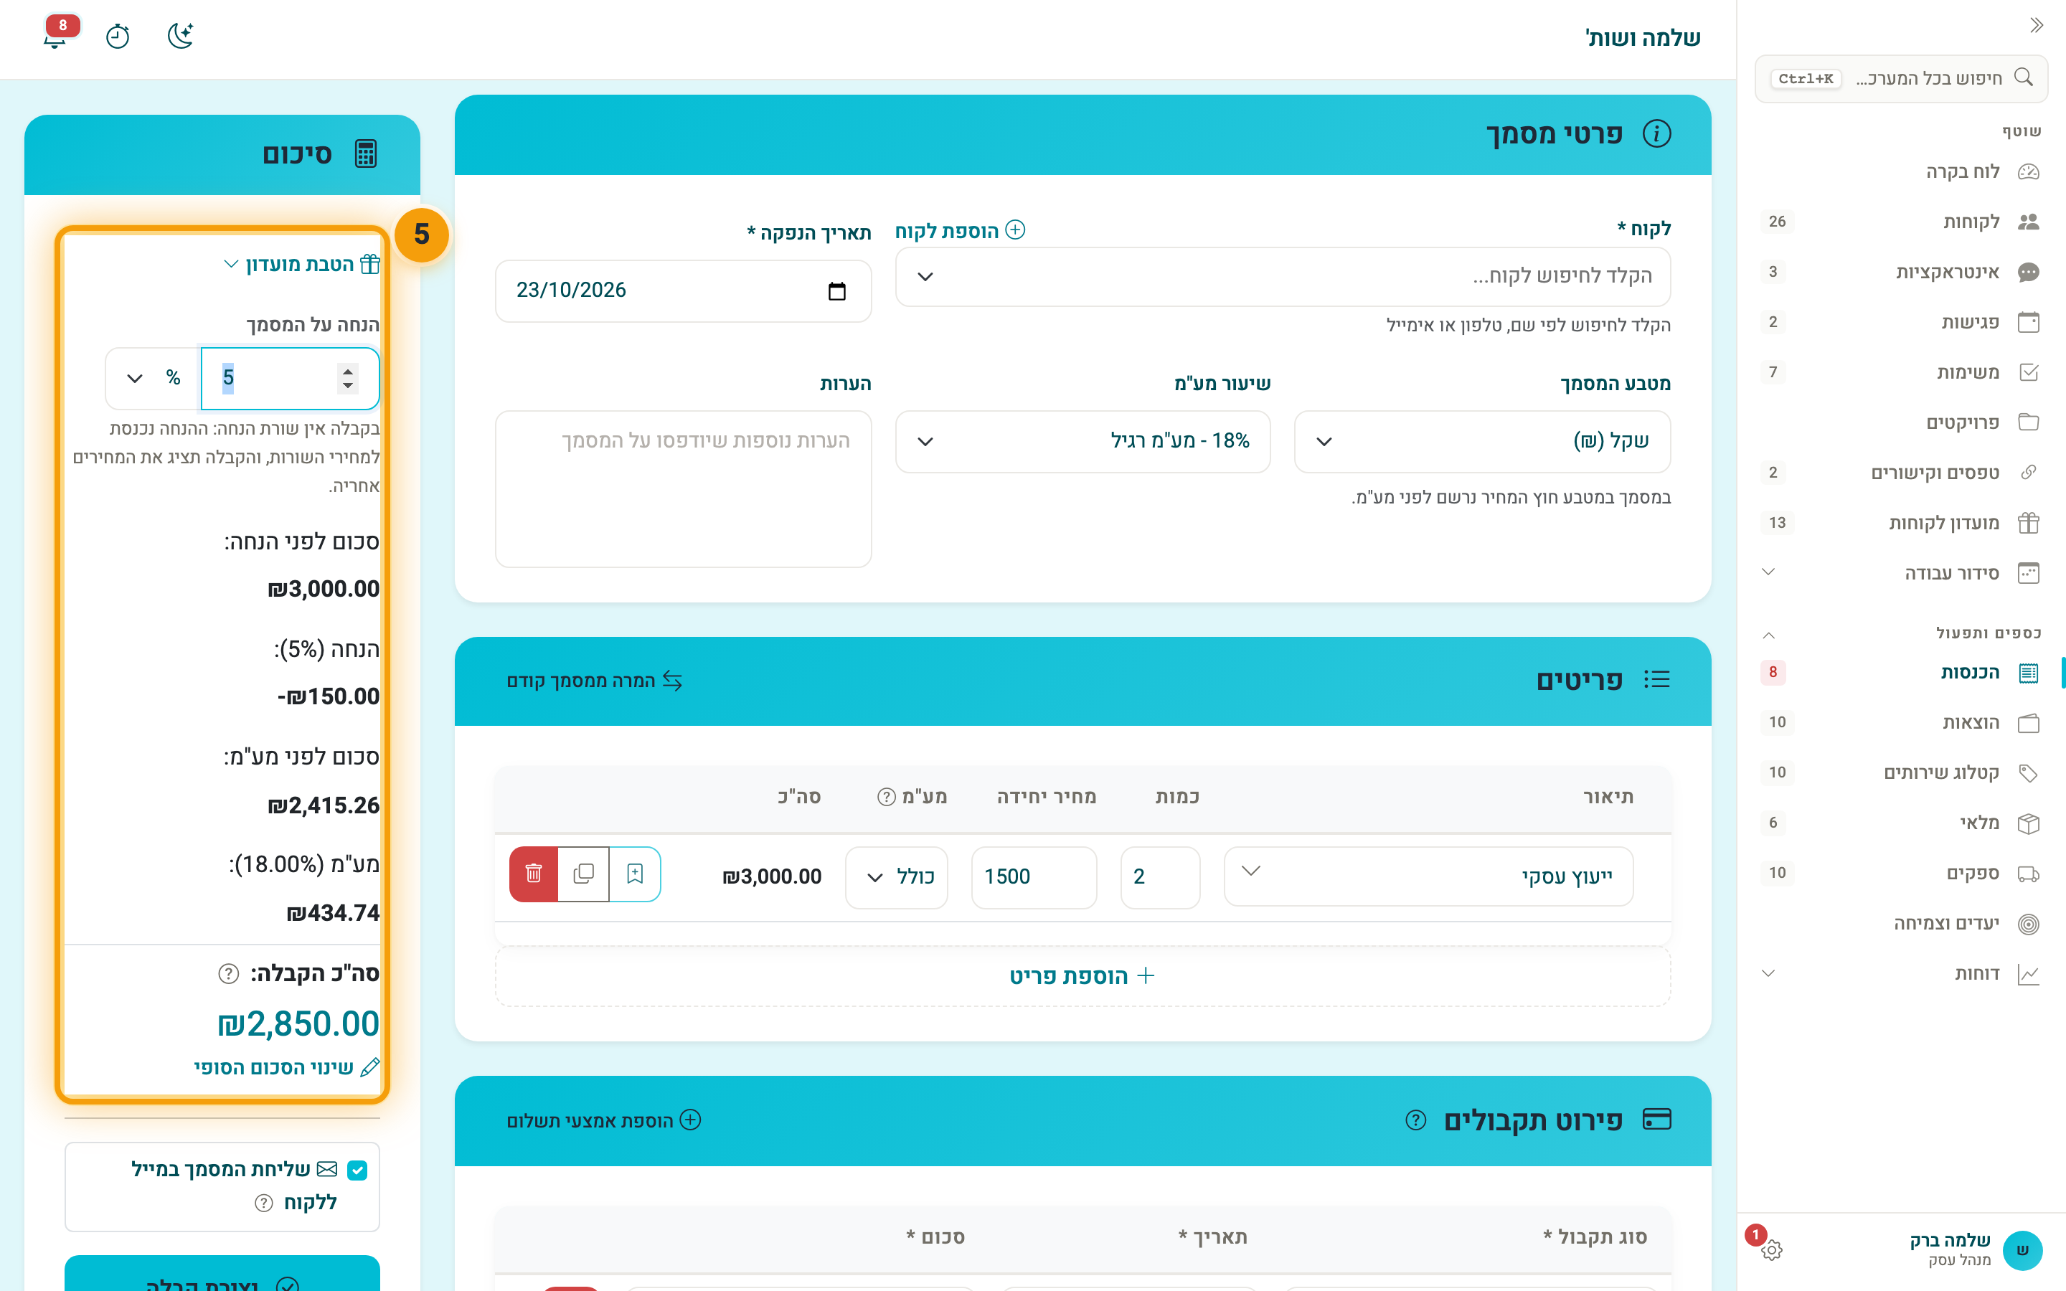2066x1291 pixels.
Task: Click the user avatar ש
Action: tap(2022, 1250)
